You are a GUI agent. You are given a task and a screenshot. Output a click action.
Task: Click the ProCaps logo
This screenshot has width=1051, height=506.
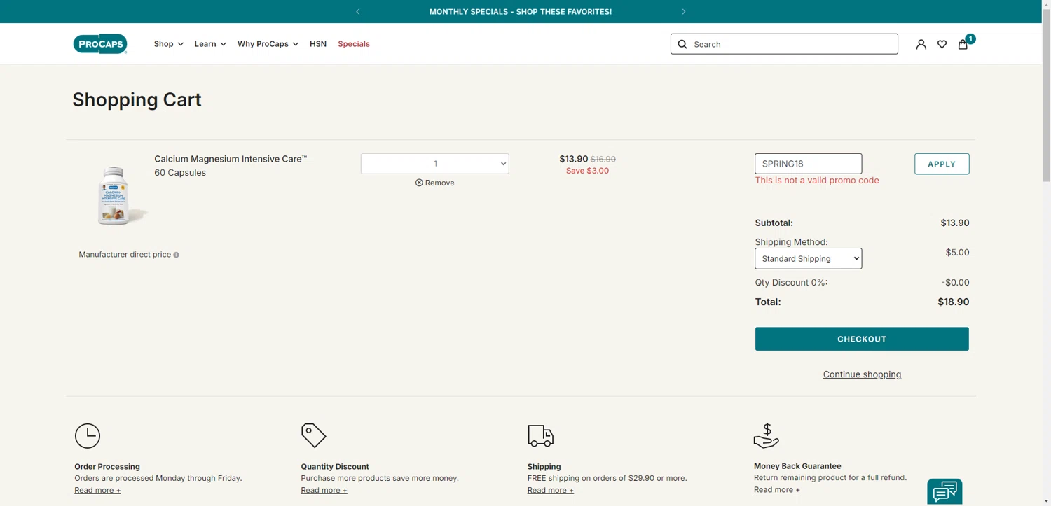tap(100, 44)
